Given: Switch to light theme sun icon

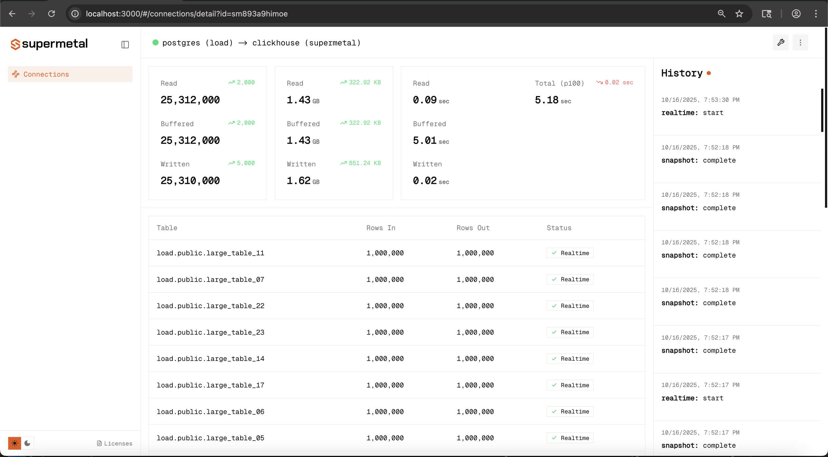Looking at the screenshot, I should pyautogui.click(x=15, y=443).
